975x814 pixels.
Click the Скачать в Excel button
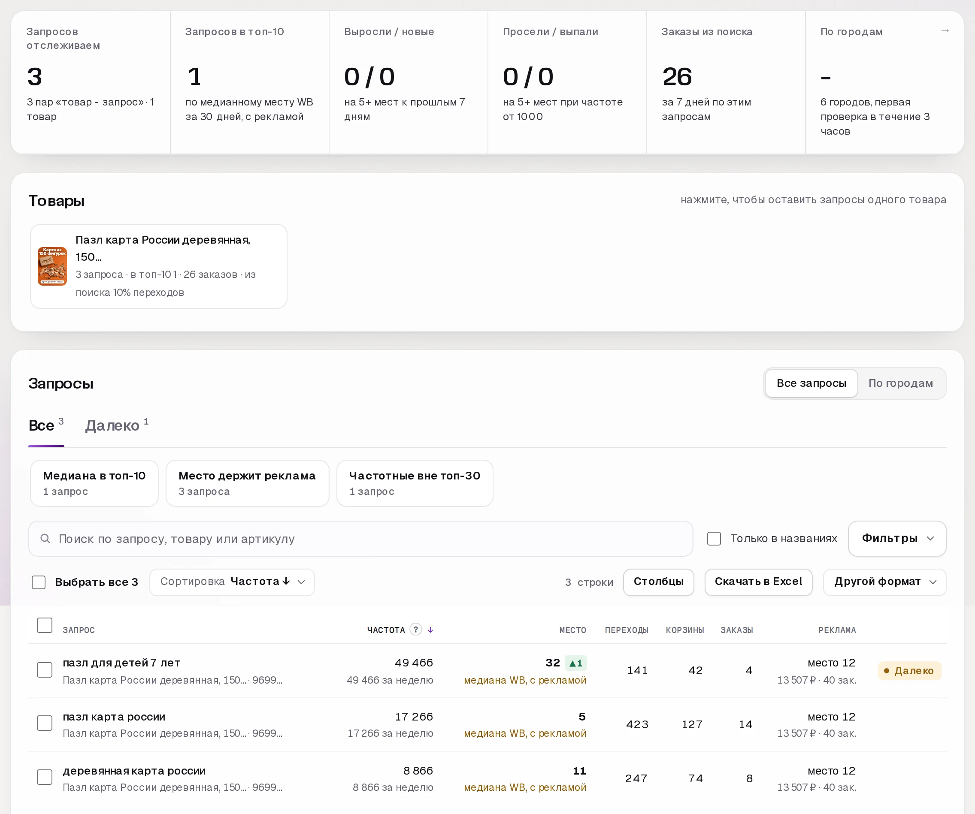click(758, 582)
